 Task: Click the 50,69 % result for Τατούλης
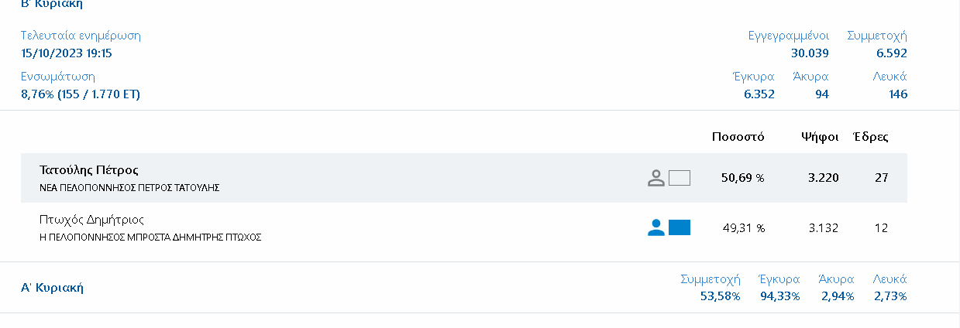(x=742, y=178)
